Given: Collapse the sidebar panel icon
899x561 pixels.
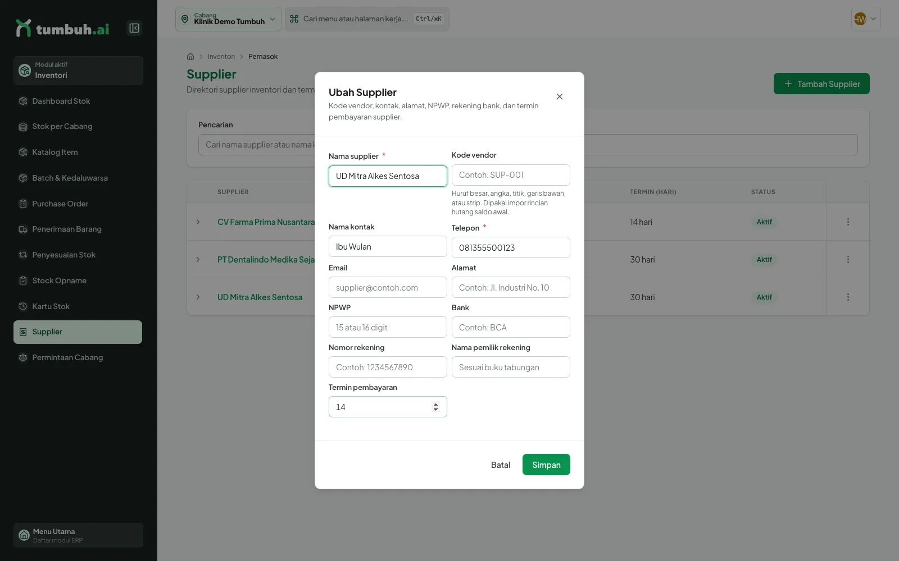Looking at the screenshot, I should (134, 28).
